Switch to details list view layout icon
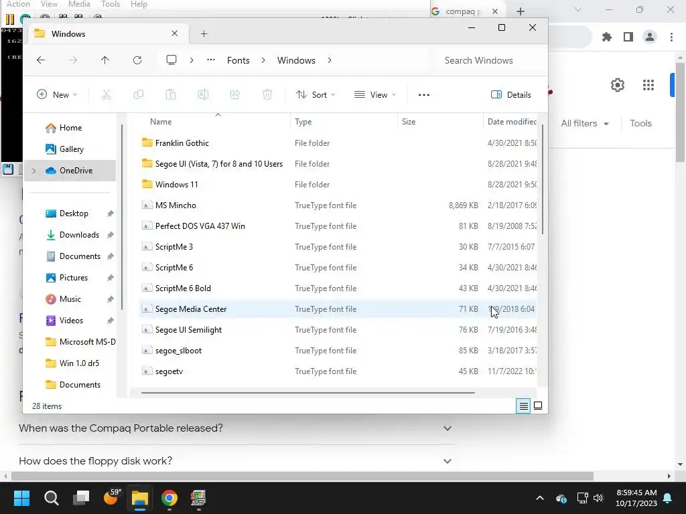 [x=523, y=406]
